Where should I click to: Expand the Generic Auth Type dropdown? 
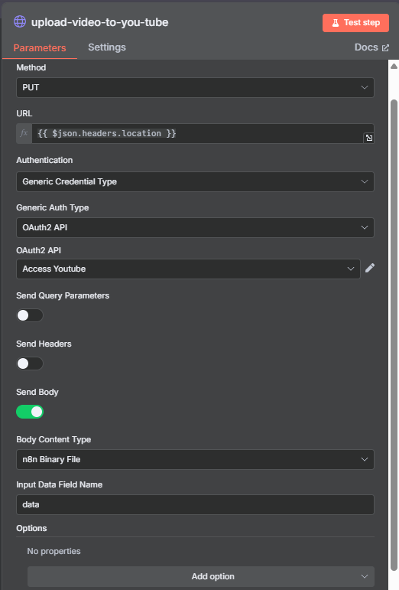coord(195,227)
